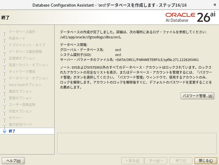Select 構成オプション step in sidebar
Image resolution: width=219 pixels, height=165 pixels.
tap(20, 91)
